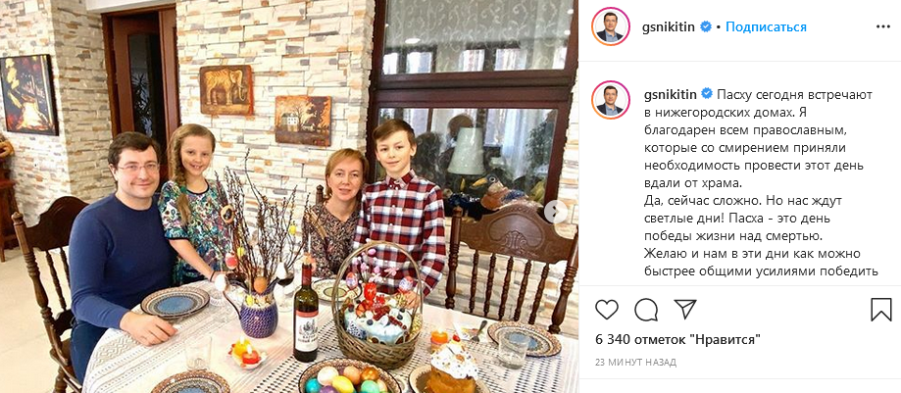Open the 23 минут назад timestamp link

[x=635, y=363]
